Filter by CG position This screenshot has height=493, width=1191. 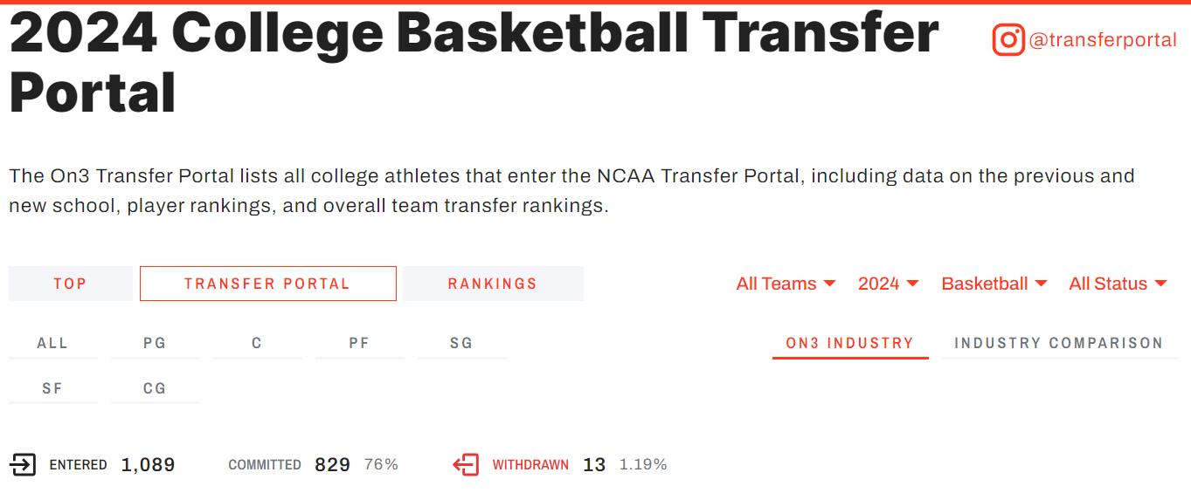(155, 389)
